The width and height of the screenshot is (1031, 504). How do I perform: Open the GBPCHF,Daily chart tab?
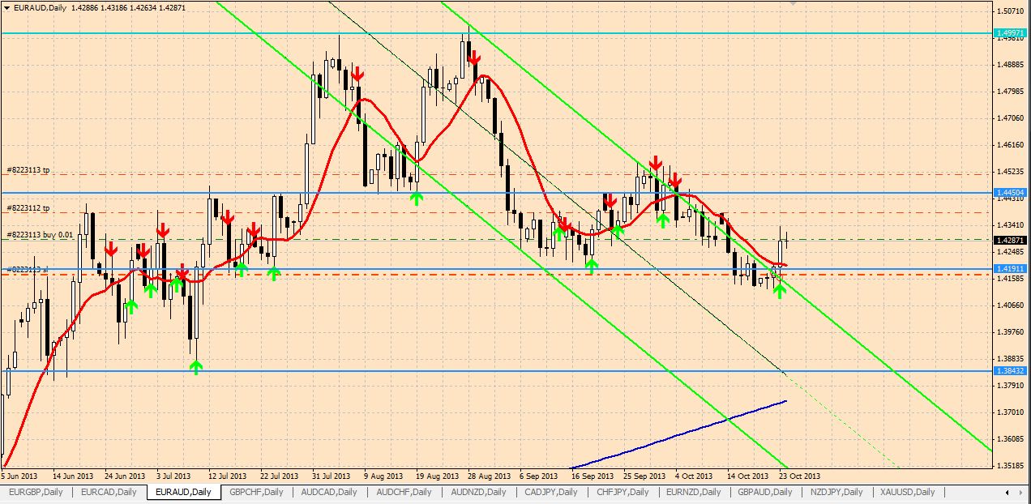(x=256, y=492)
